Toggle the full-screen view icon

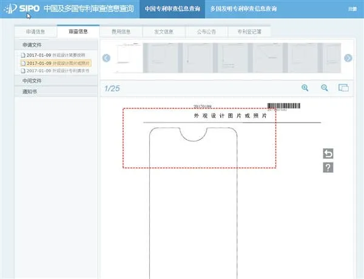(343, 88)
